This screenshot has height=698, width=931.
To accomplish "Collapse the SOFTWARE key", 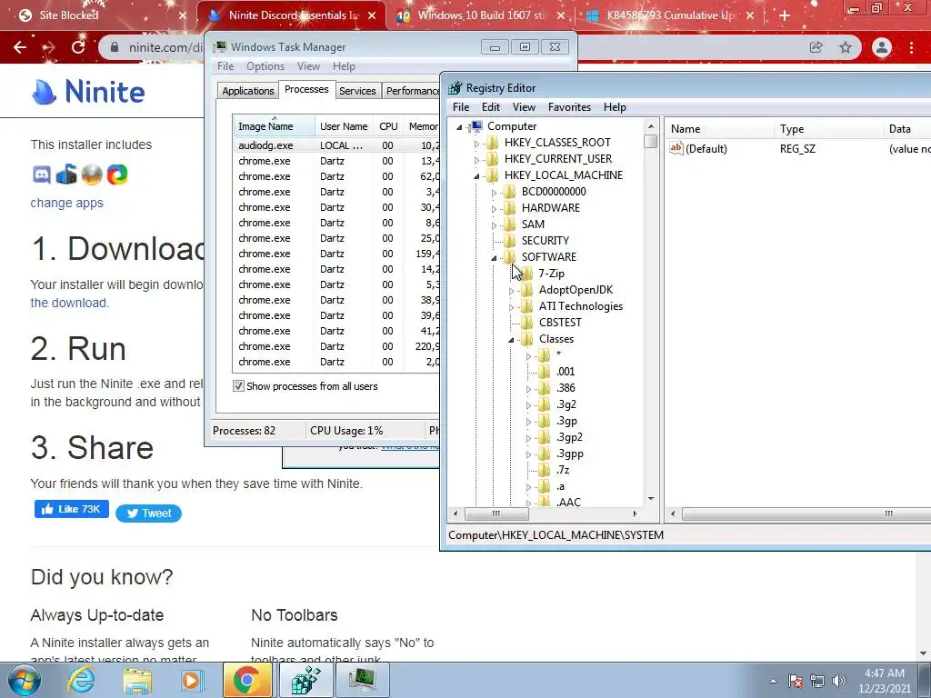I will 494,258.
